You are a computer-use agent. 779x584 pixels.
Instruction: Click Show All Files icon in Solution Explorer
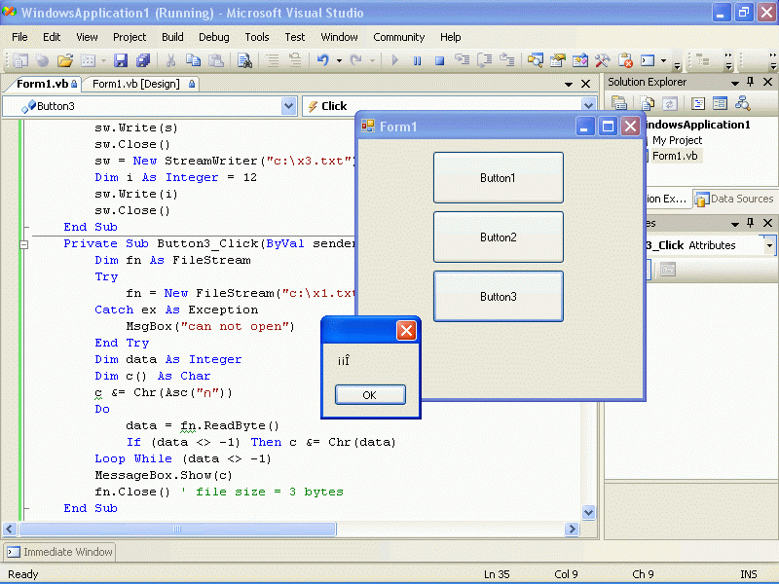click(647, 103)
